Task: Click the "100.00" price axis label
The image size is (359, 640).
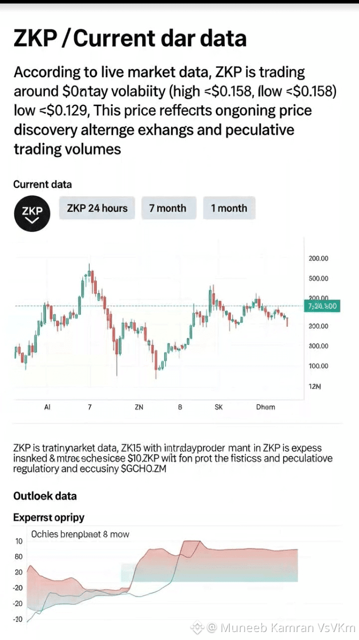Action: 318,366
